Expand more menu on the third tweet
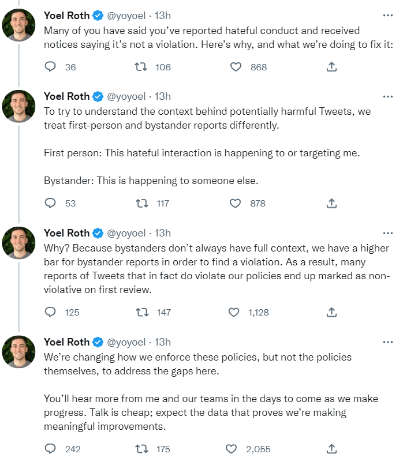Screen dimensions: 403x454 [387, 232]
